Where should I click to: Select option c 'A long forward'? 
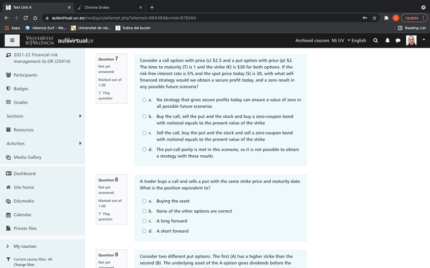(x=145, y=221)
